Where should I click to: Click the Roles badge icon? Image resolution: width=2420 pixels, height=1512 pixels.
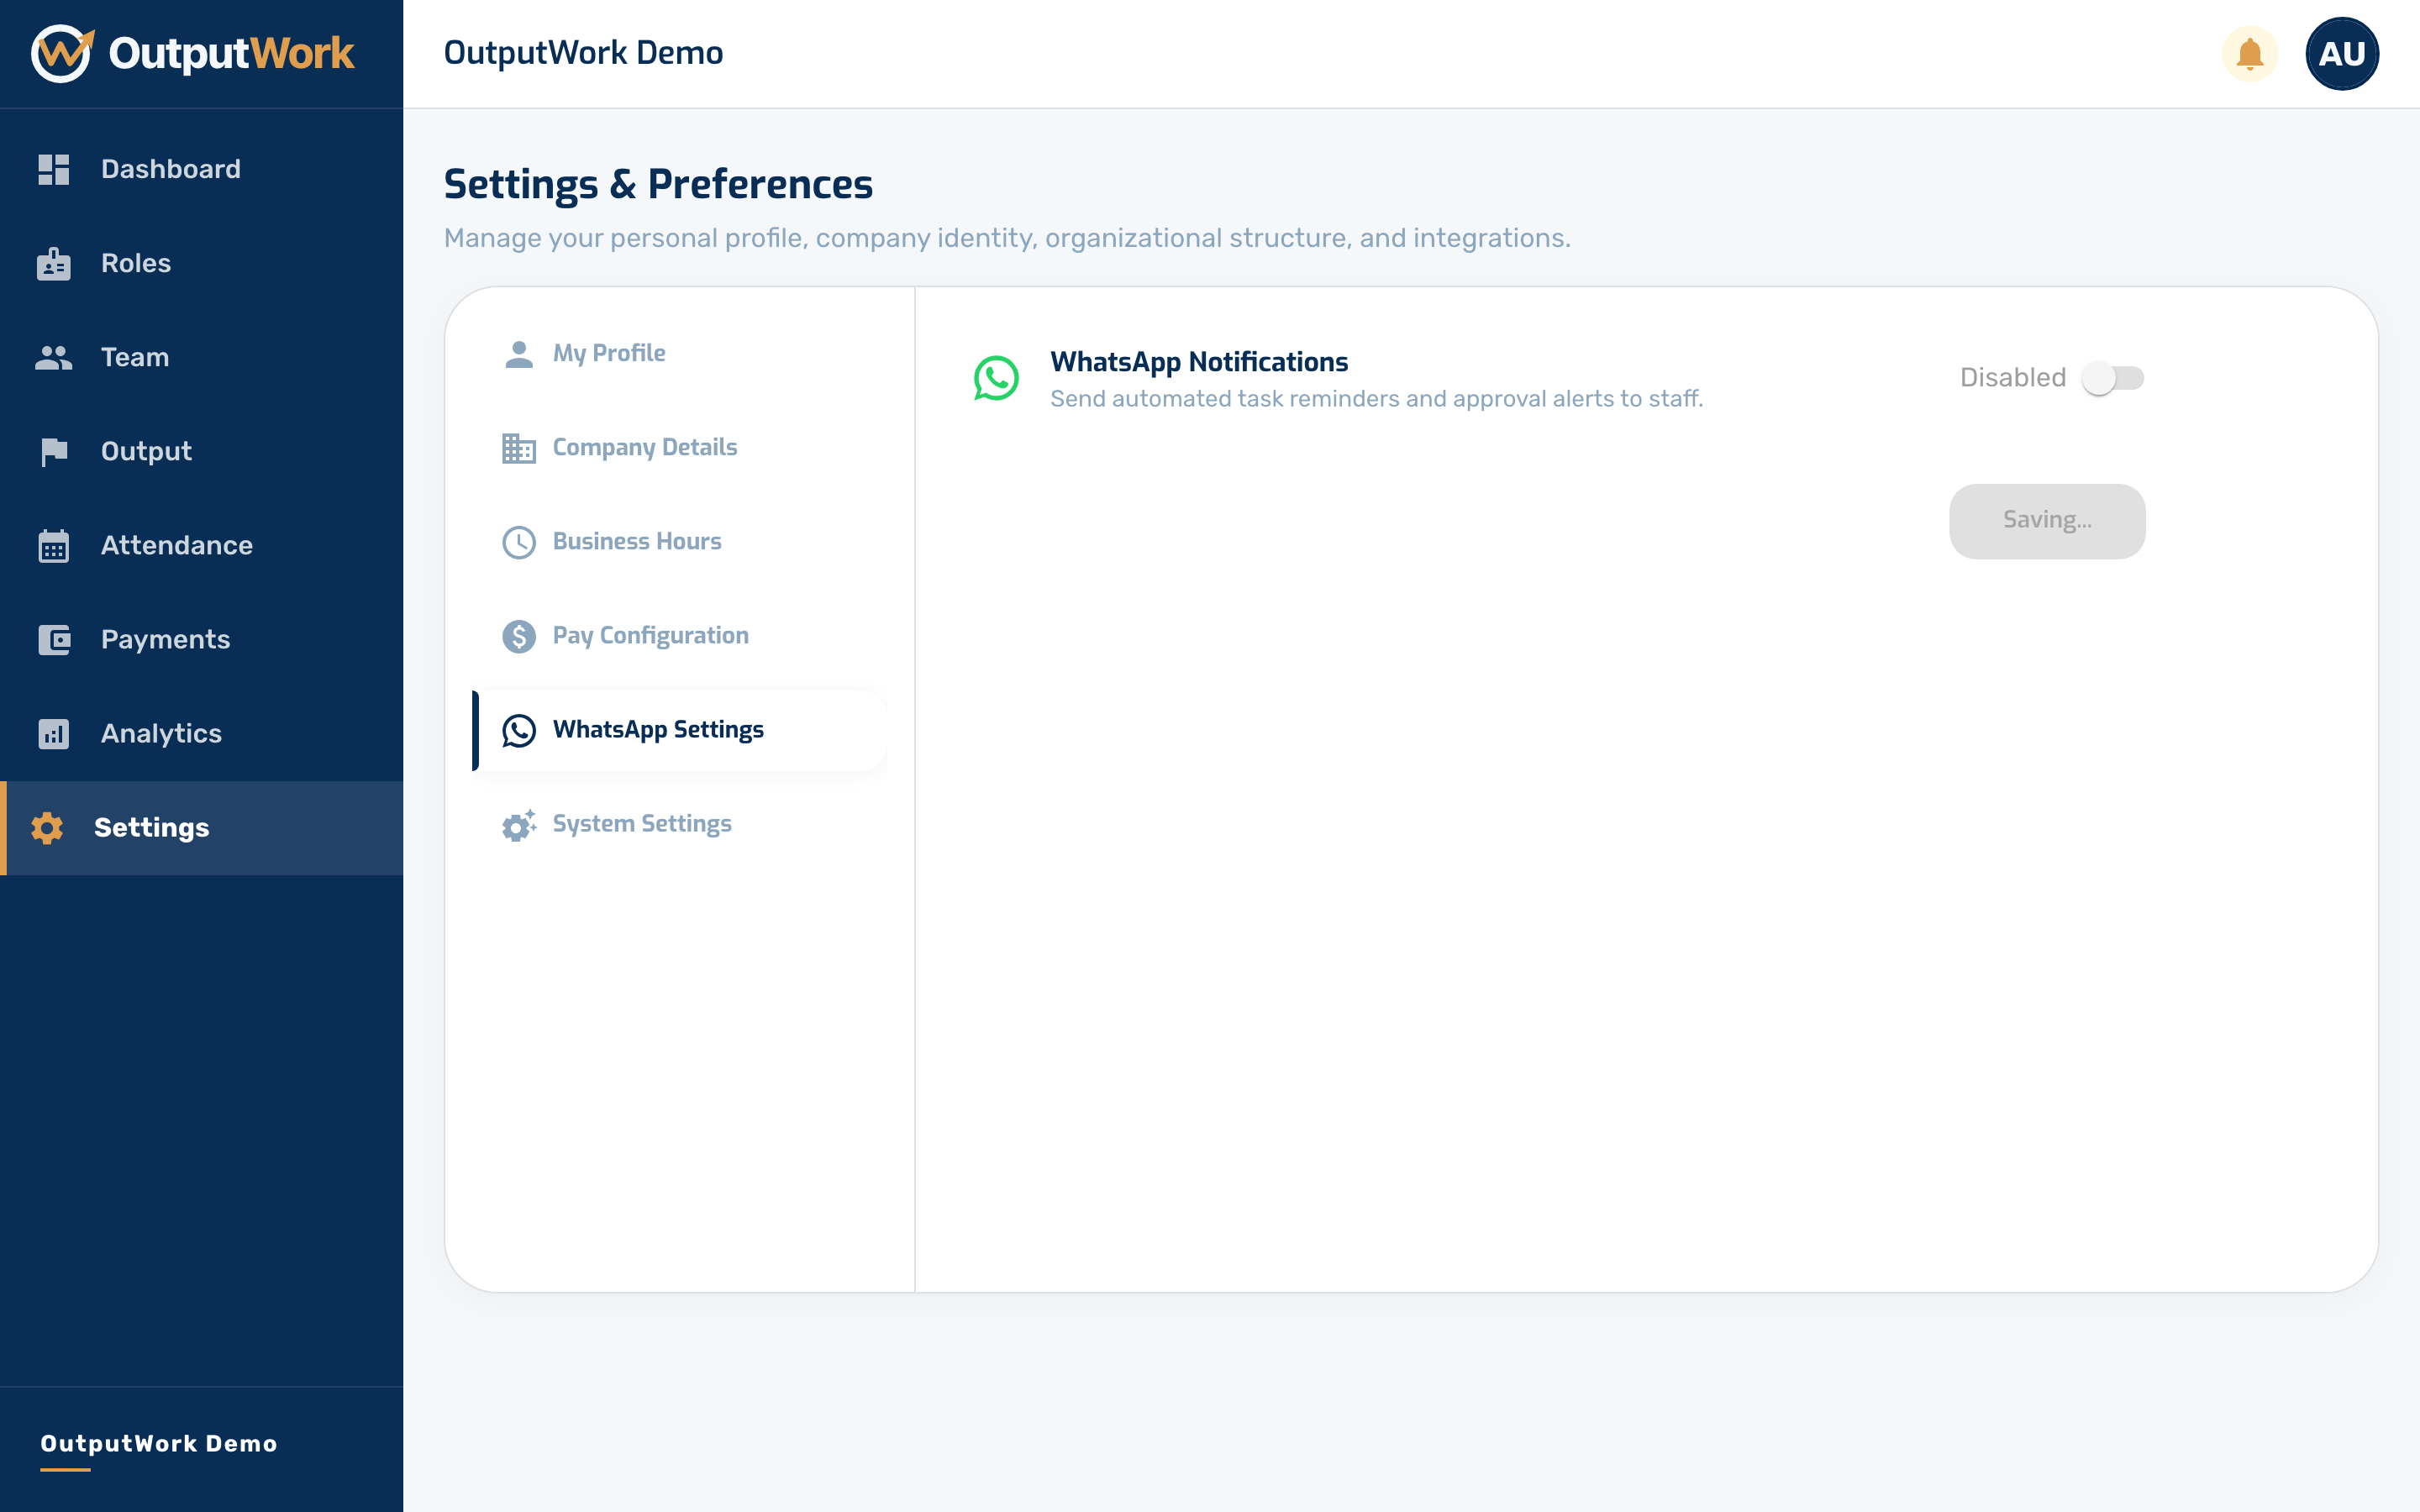coord(54,263)
